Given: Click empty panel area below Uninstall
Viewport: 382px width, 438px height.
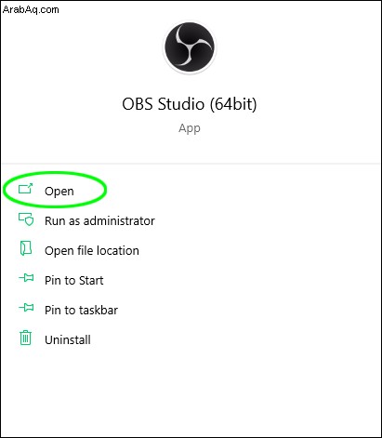Looking at the screenshot, I should click(x=191, y=391).
